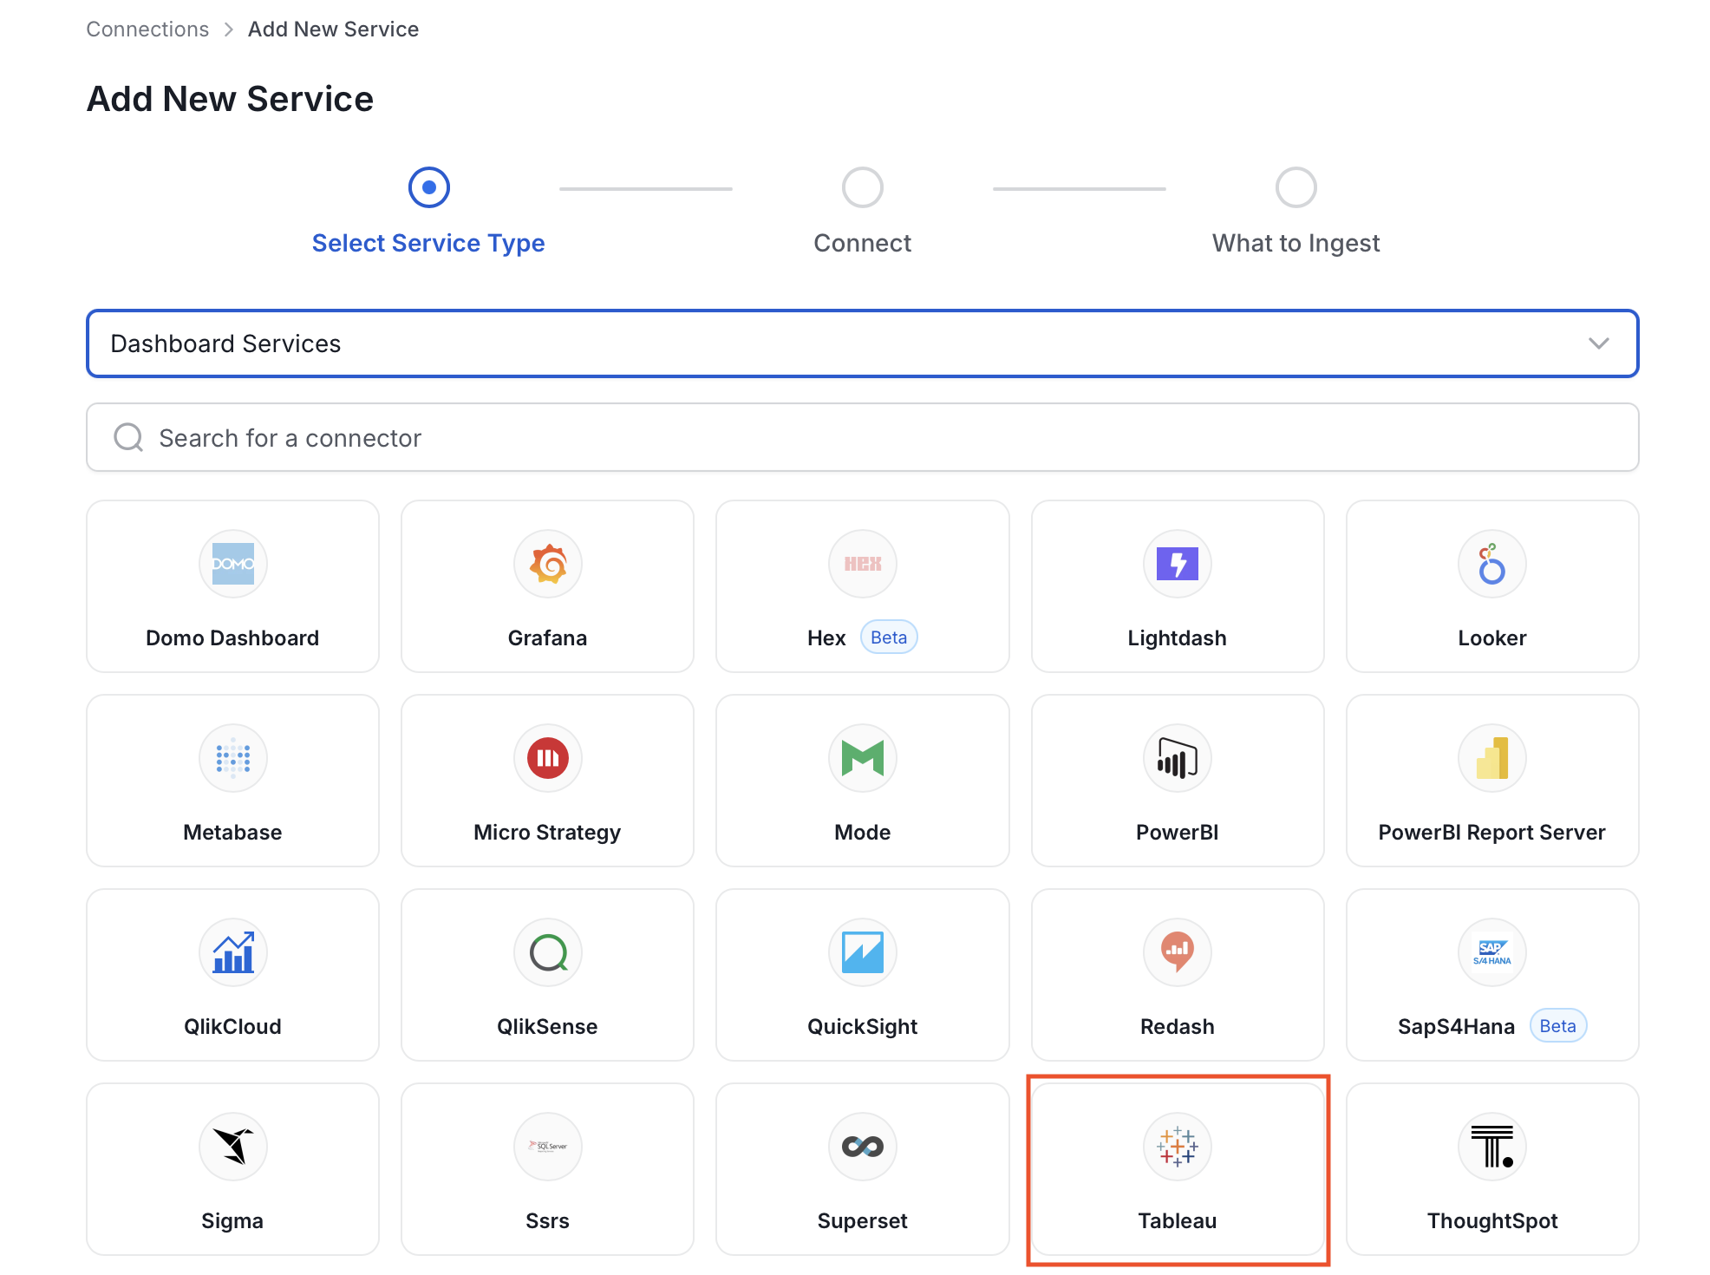Screen dimensions: 1710x1275
Task: Click the Add New Service breadcrumb
Action: tap(333, 29)
